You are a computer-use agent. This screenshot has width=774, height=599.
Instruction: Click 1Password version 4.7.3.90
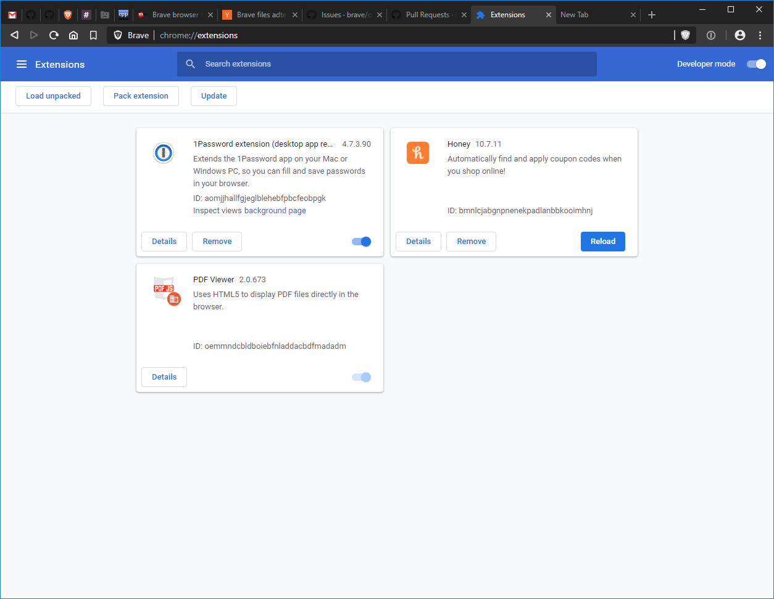click(x=357, y=144)
